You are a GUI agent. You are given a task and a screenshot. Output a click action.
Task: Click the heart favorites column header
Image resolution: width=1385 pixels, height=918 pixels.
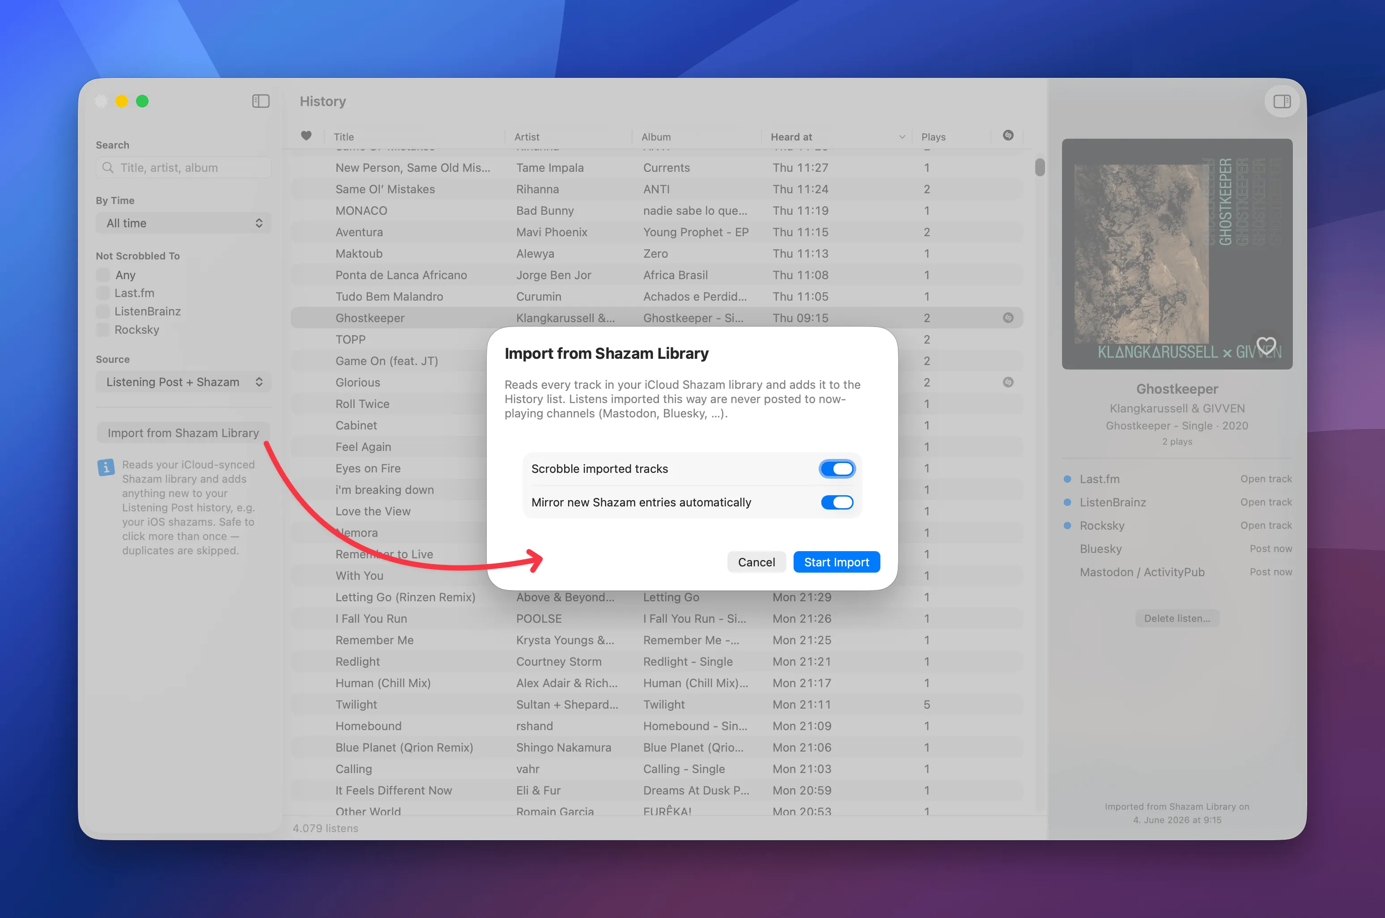pos(306,136)
